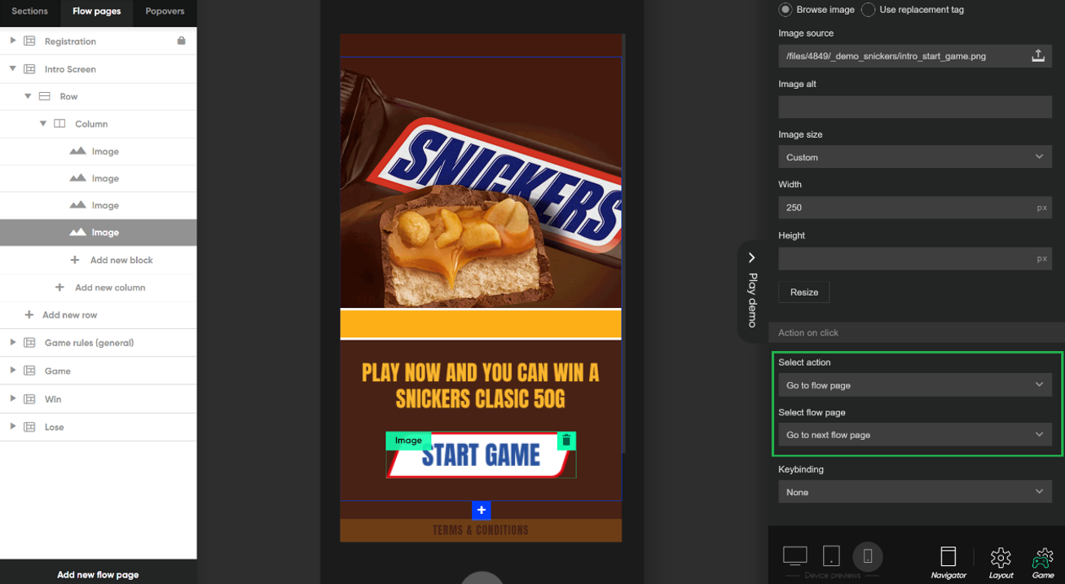Image resolution: width=1065 pixels, height=584 pixels.
Task: Click the Action on click section header
Action: coord(917,332)
